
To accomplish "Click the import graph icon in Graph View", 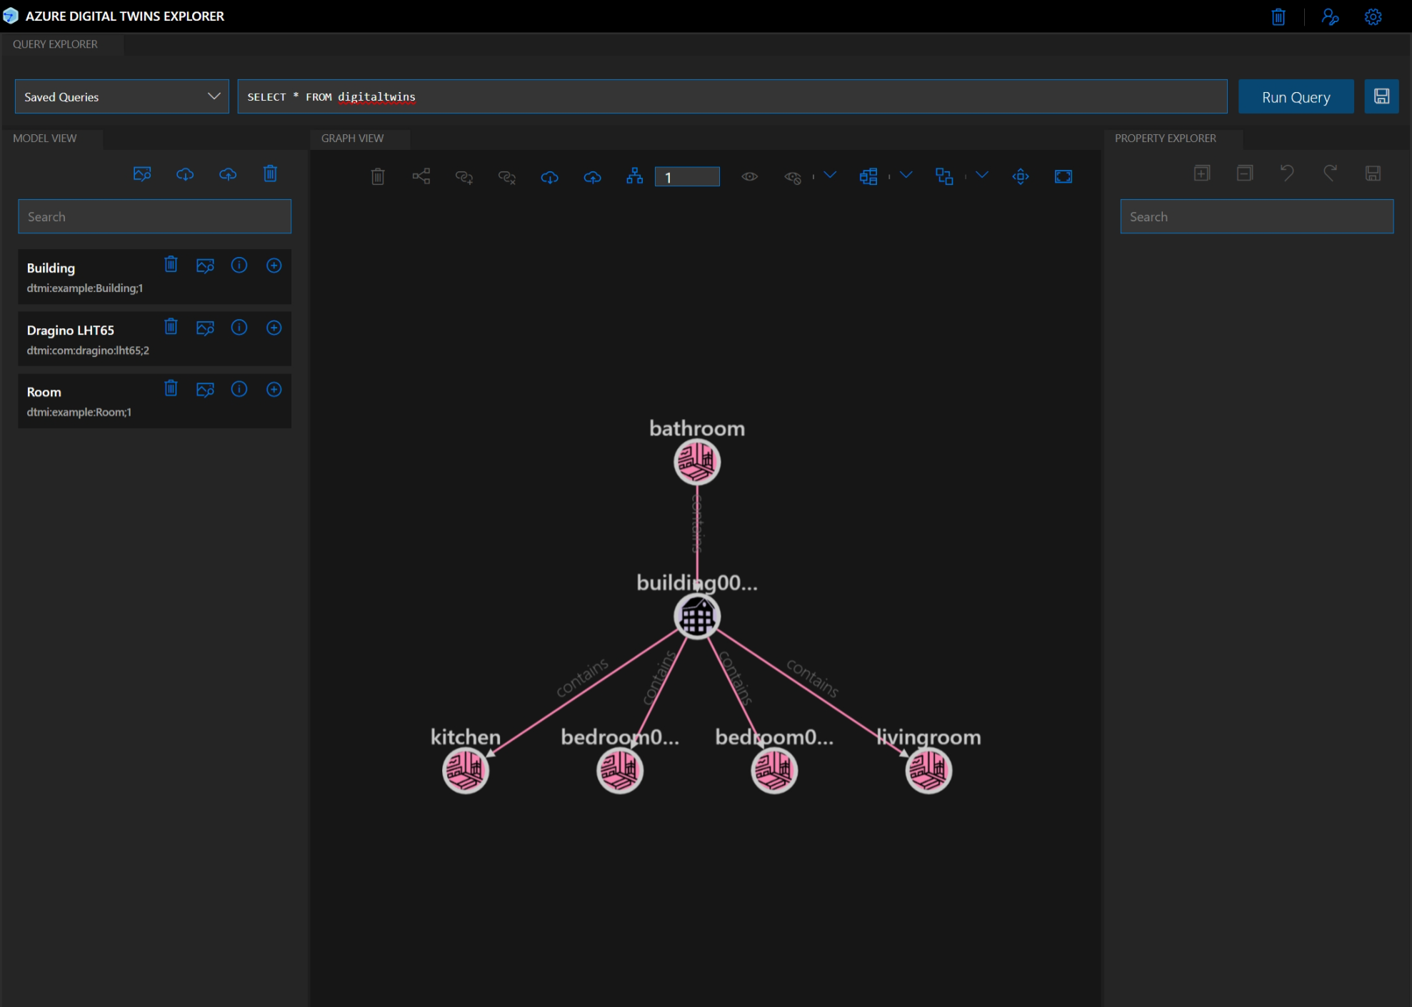I will (x=592, y=176).
